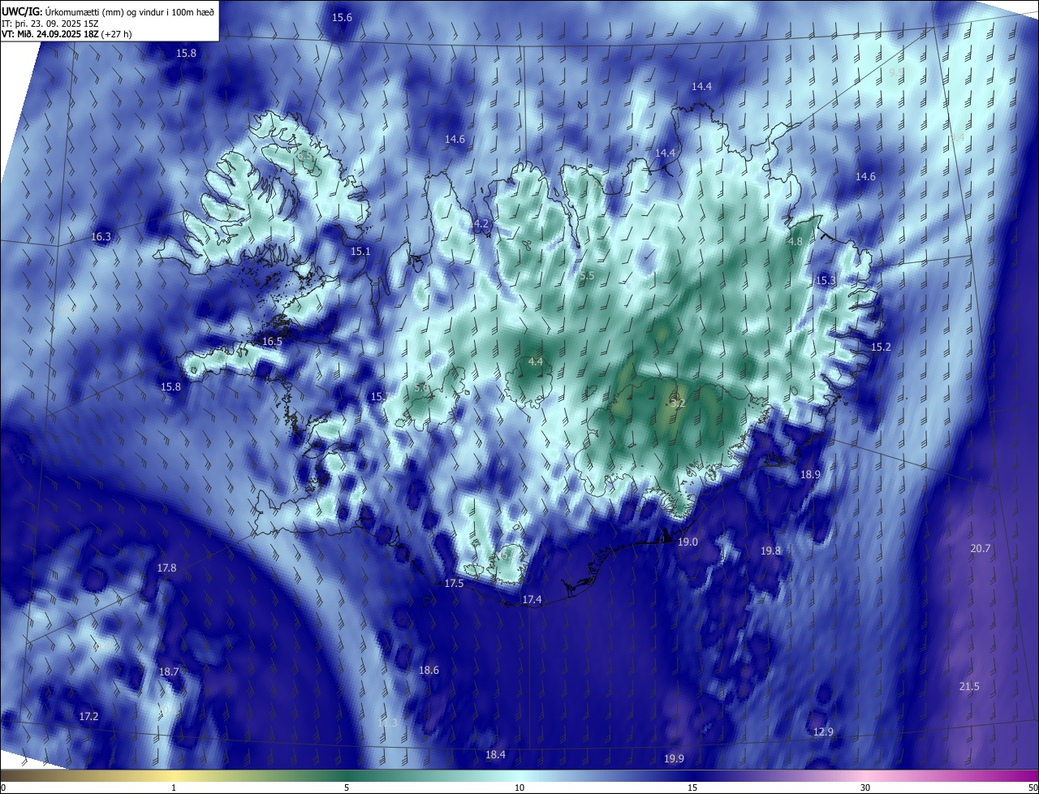The height and width of the screenshot is (794, 1039).
Task: Click the 17.2 value label
Action: pyautogui.click(x=88, y=717)
